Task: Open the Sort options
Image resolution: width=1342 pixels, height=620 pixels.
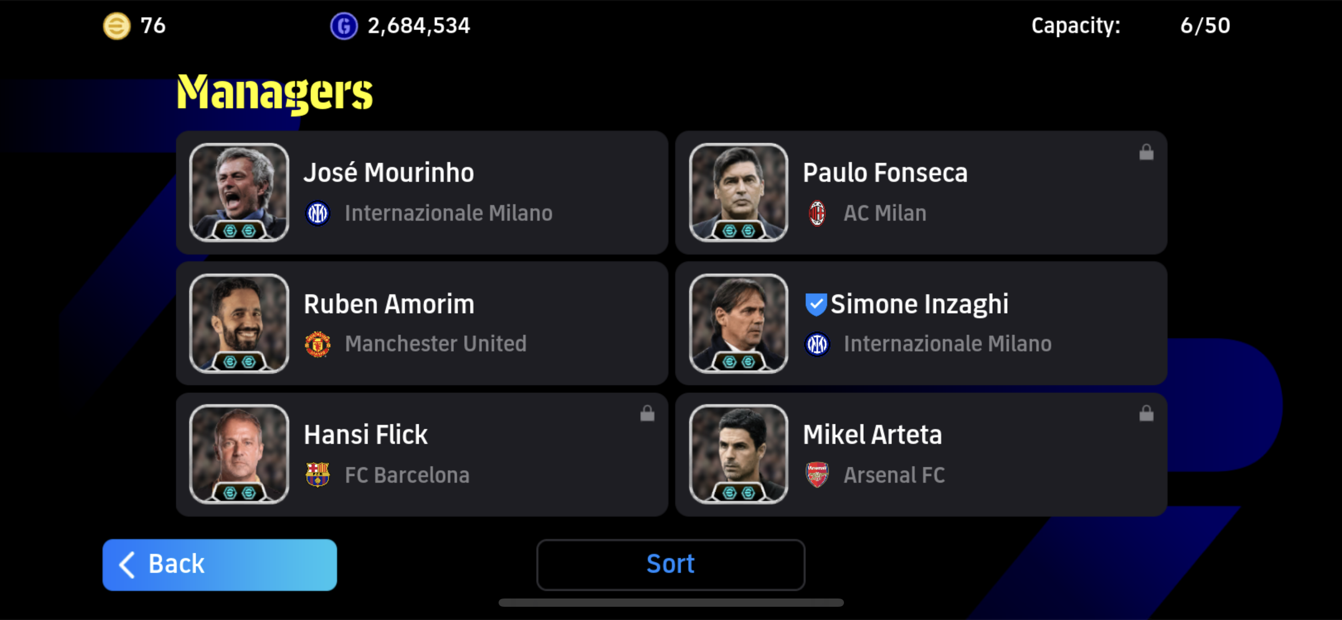Action: click(x=670, y=564)
